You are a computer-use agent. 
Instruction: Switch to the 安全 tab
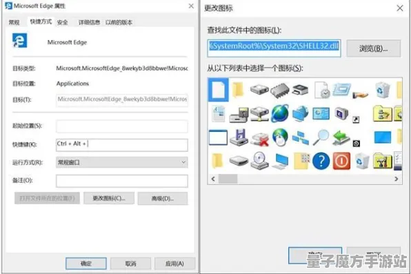click(x=62, y=22)
